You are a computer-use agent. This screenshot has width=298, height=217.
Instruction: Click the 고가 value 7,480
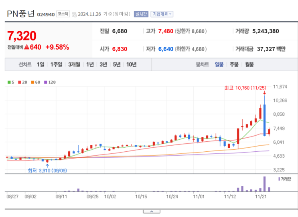(166, 31)
